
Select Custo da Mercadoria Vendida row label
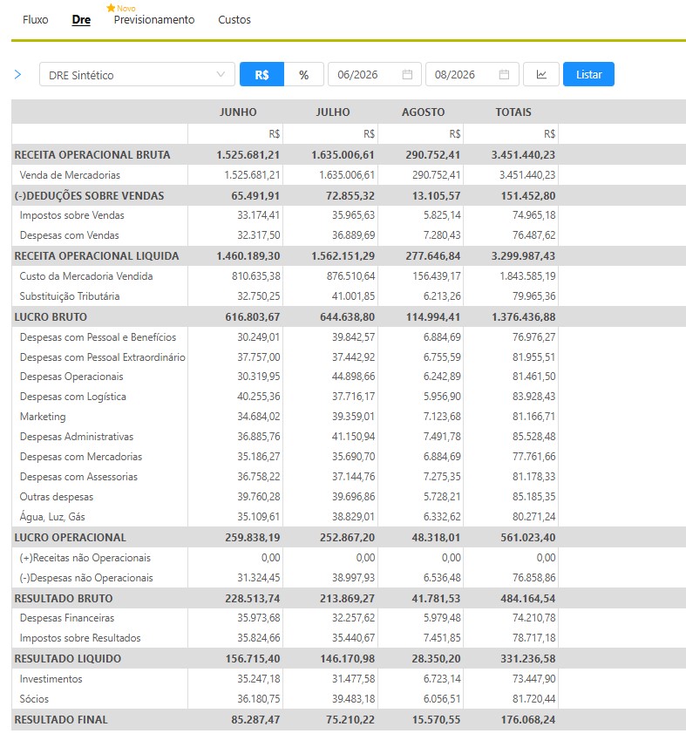[86, 276]
